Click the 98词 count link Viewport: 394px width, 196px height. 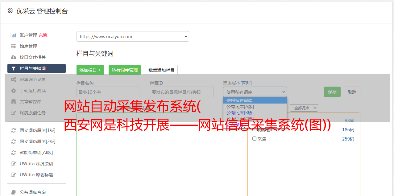point(349,120)
